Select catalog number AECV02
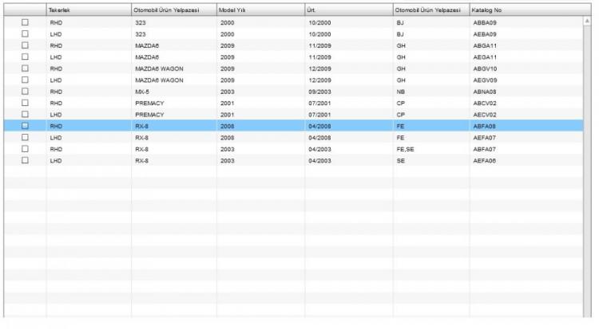The height and width of the screenshot is (329, 599). point(485,115)
